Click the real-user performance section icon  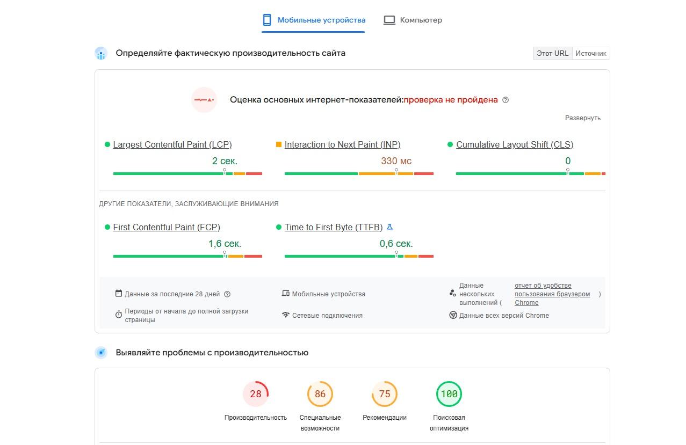[101, 53]
